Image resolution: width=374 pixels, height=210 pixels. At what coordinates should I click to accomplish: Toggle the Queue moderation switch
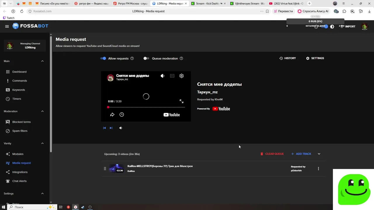click(146, 58)
